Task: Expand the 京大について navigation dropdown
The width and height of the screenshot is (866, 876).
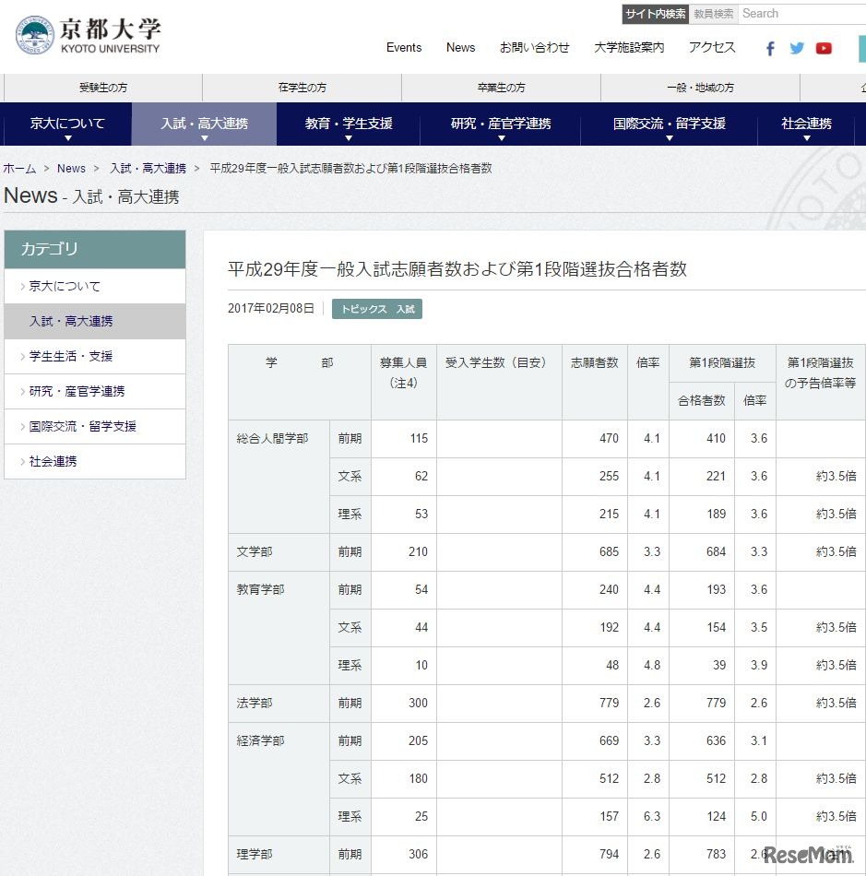Action: point(66,124)
